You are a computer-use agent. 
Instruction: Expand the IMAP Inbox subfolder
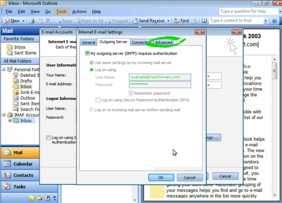tap(10, 121)
